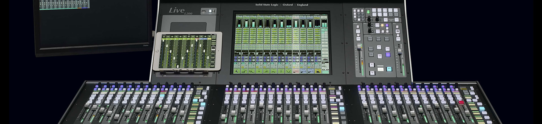Push the yellow lit button in the Solo section

pyautogui.click(x=382, y=25)
